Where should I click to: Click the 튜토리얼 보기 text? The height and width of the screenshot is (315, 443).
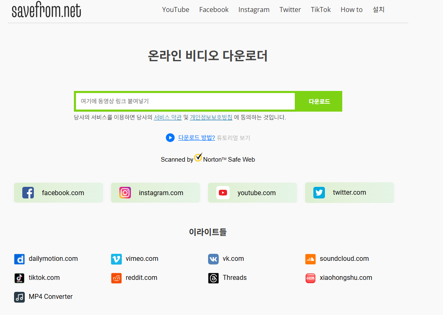(233, 138)
